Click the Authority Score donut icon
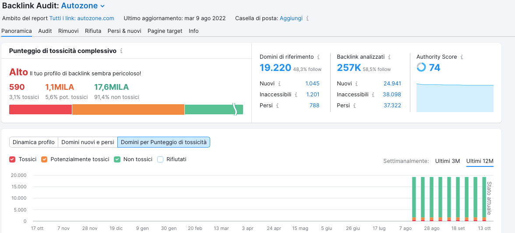The image size is (515, 233). click(421, 67)
